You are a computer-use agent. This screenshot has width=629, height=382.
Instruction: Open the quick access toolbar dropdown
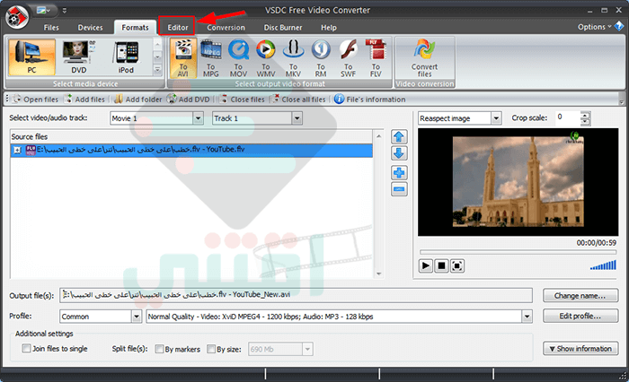[64, 11]
